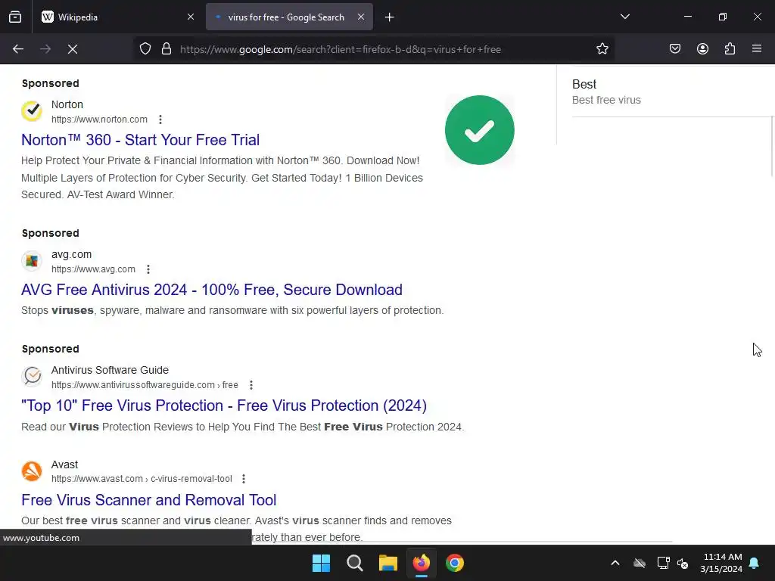
Task: Close the Wikipedia tab
Action: (x=191, y=17)
